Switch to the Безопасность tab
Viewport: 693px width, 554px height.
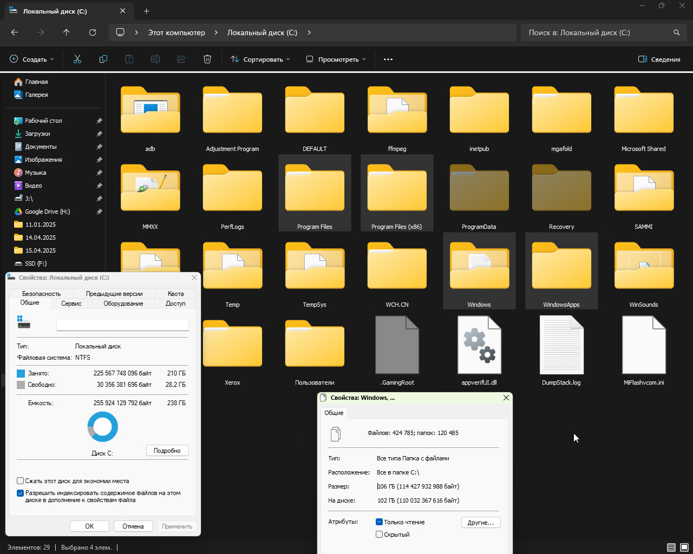(x=41, y=294)
